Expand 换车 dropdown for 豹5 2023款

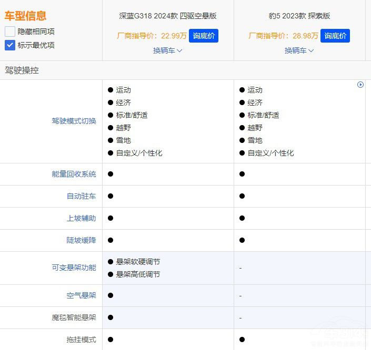point(299,50)
